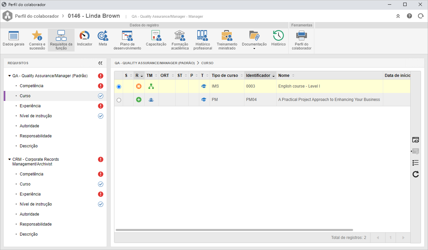Screen dimensions: 428x250
Task: Select Competência under CRM Archivist
Action: 31,174
